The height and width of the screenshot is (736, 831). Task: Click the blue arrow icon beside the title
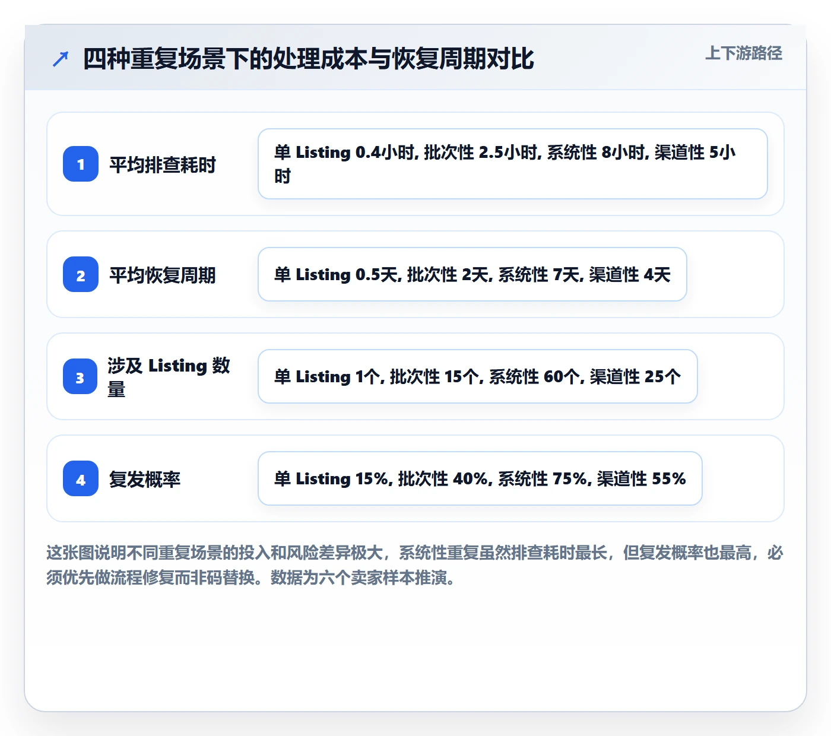pos(61,59)
